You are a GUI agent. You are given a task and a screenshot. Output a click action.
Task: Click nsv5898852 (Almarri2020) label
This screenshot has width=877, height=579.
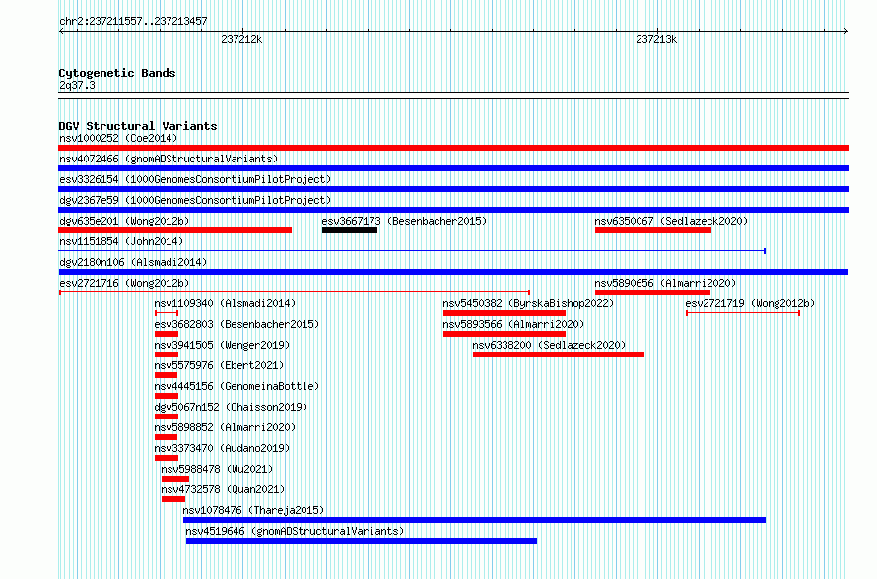pyautogui.click(x=225, y=427)
